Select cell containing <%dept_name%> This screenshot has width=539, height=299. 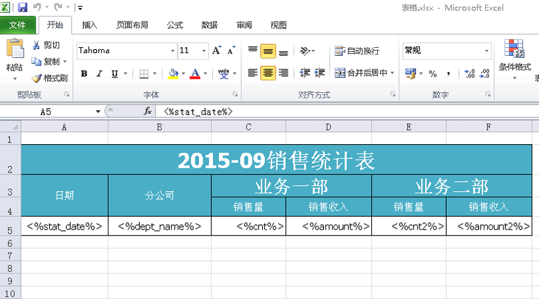click(160, 226)
